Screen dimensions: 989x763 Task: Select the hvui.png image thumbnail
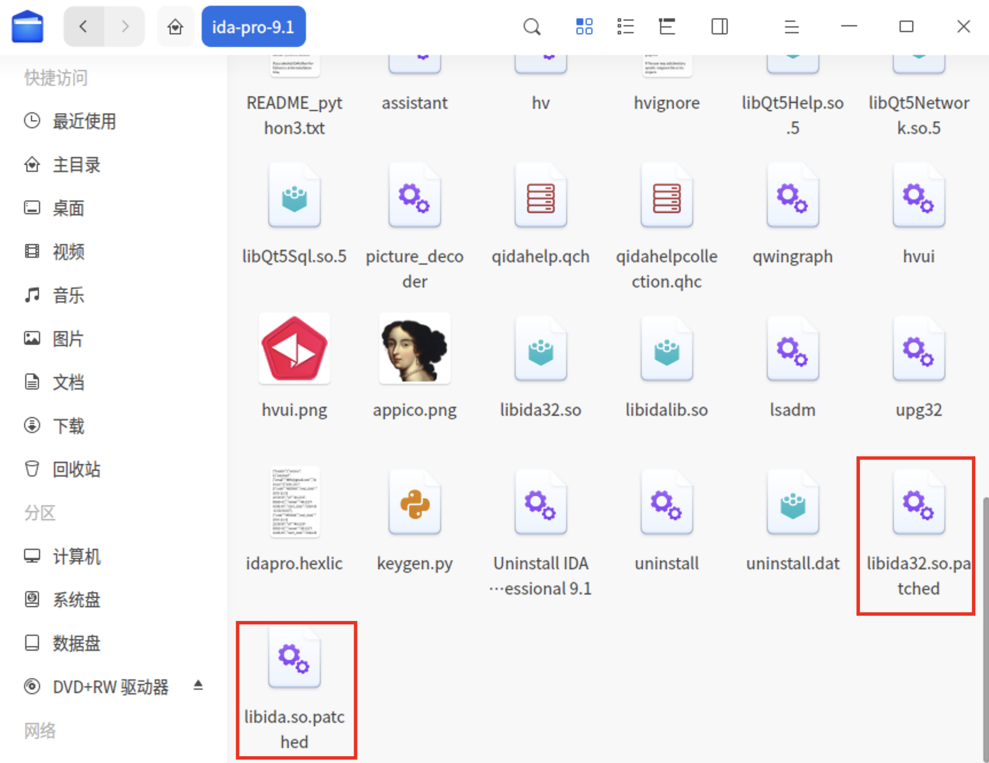click(x=295, y=349)
